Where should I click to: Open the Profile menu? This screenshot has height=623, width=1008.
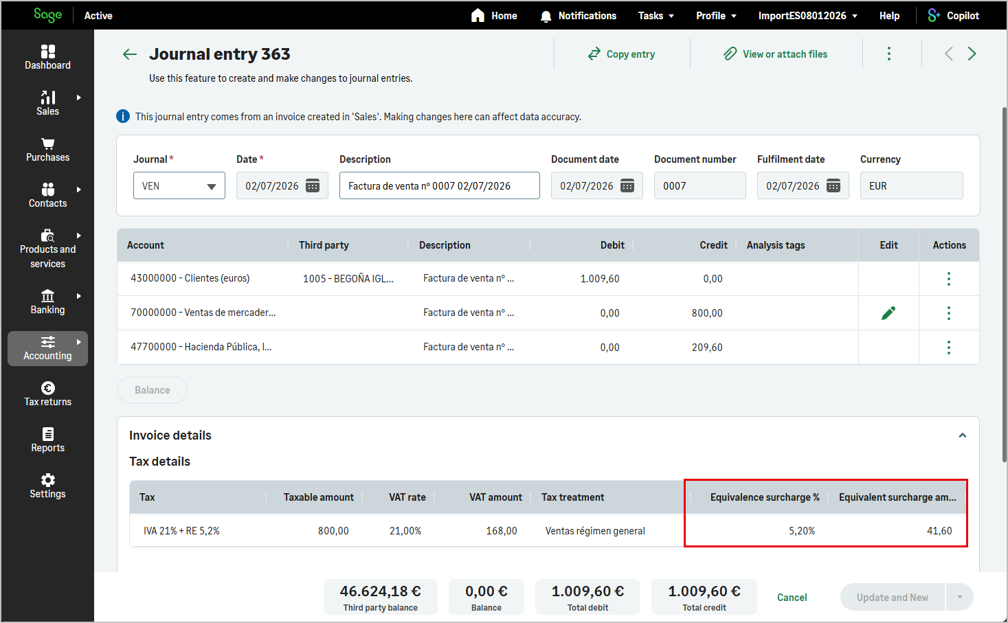(717, 15)
